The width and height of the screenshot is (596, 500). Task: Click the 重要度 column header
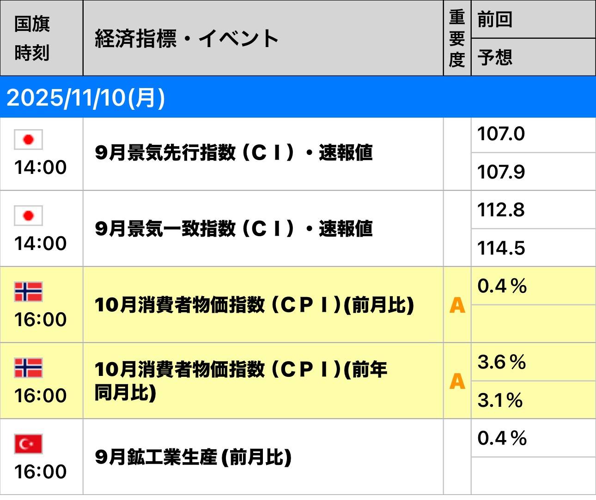click(x=457, y=38)
